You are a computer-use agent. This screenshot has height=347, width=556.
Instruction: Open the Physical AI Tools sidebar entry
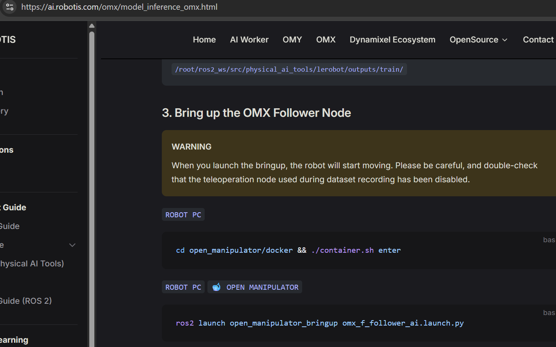pos(32,264)
